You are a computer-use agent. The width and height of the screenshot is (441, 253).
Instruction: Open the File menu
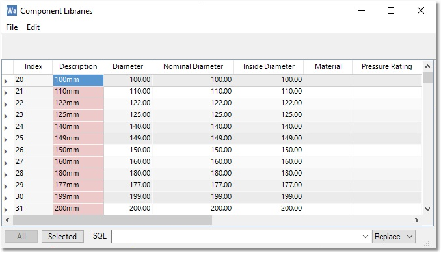click(x=12, y=27)
